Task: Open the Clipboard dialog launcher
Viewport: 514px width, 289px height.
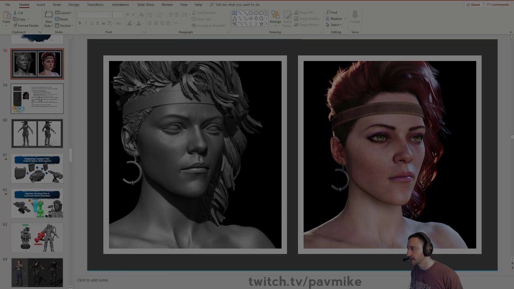Action: [40, 32]
